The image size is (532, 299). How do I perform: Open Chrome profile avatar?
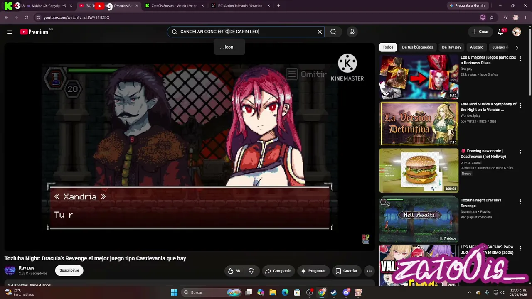[x=516, y=17]
